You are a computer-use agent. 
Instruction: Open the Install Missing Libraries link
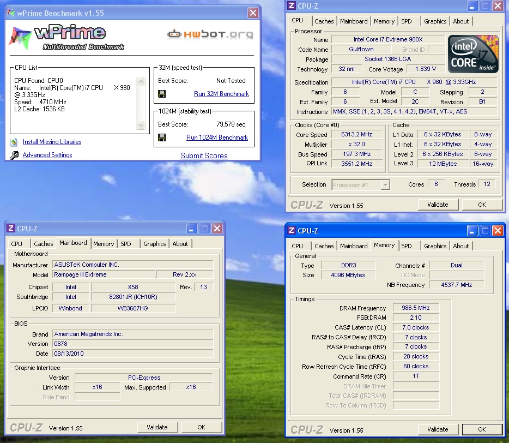coord(52,142)
